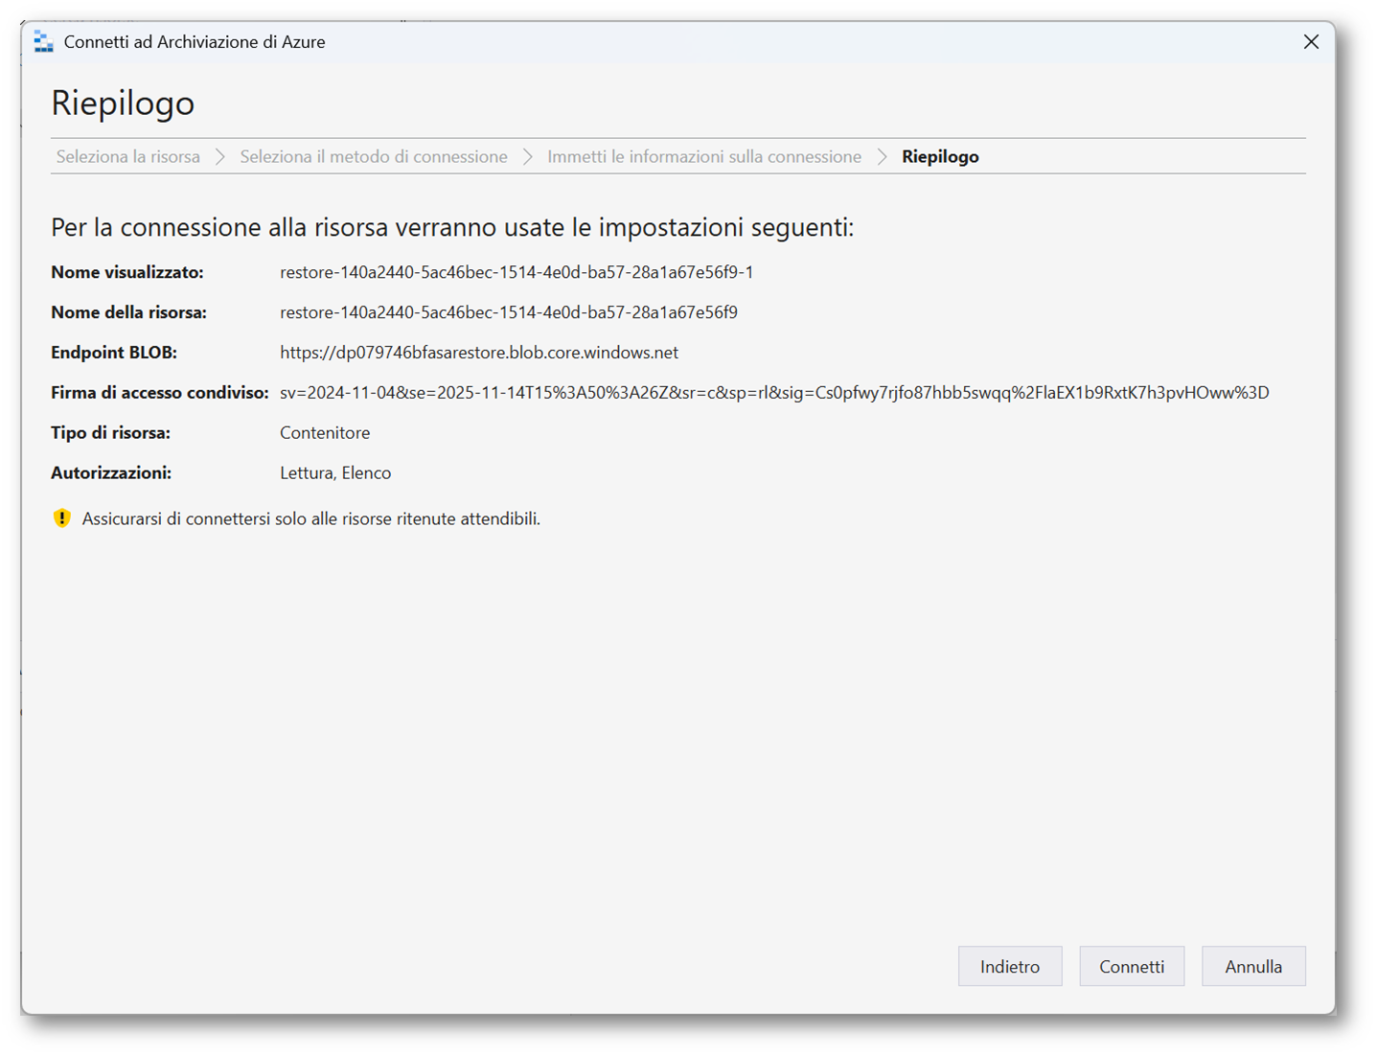Click the chevron just before bold "Riepilogo" step
The image size is (1377, 1056).
click(882, 157)
